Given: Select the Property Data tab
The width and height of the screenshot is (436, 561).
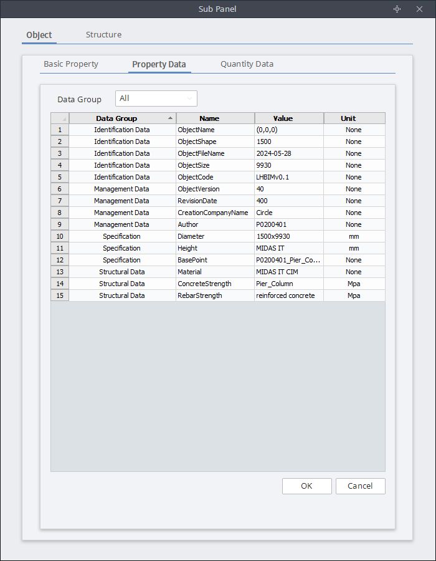Looking at the screenshot, I should (159, 64).
